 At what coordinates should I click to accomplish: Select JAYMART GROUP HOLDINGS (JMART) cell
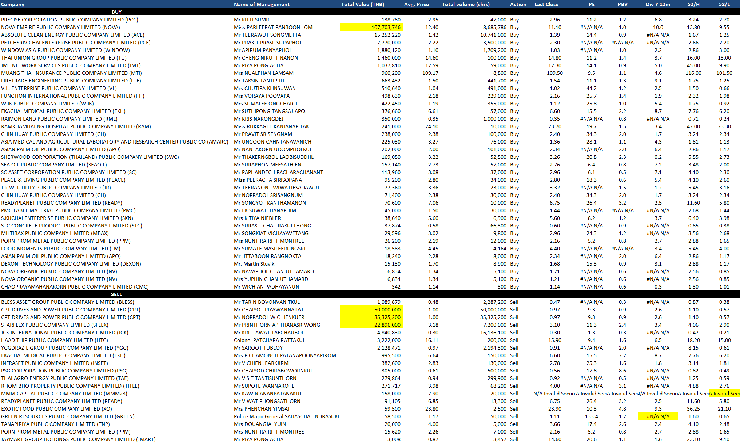(78, 439)
